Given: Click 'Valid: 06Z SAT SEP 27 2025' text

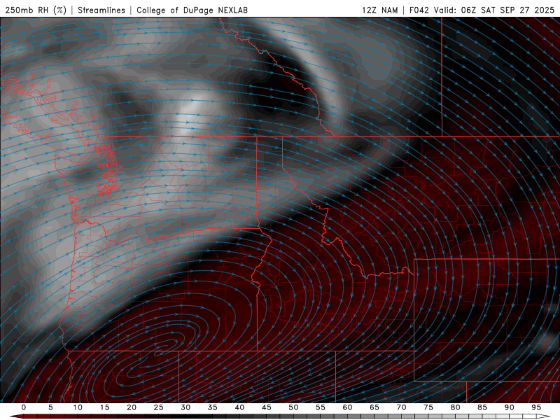Looking at the screenshot, I should [x=494, y=10].
